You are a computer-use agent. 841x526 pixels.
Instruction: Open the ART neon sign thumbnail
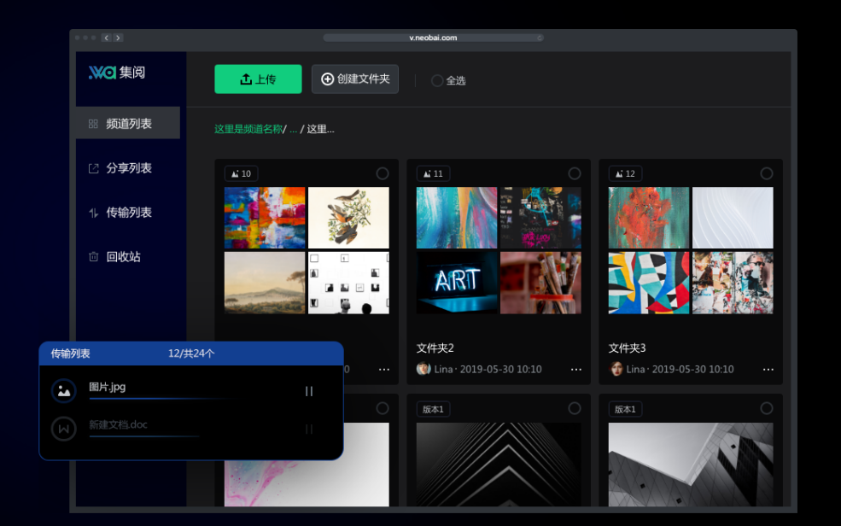457,283
